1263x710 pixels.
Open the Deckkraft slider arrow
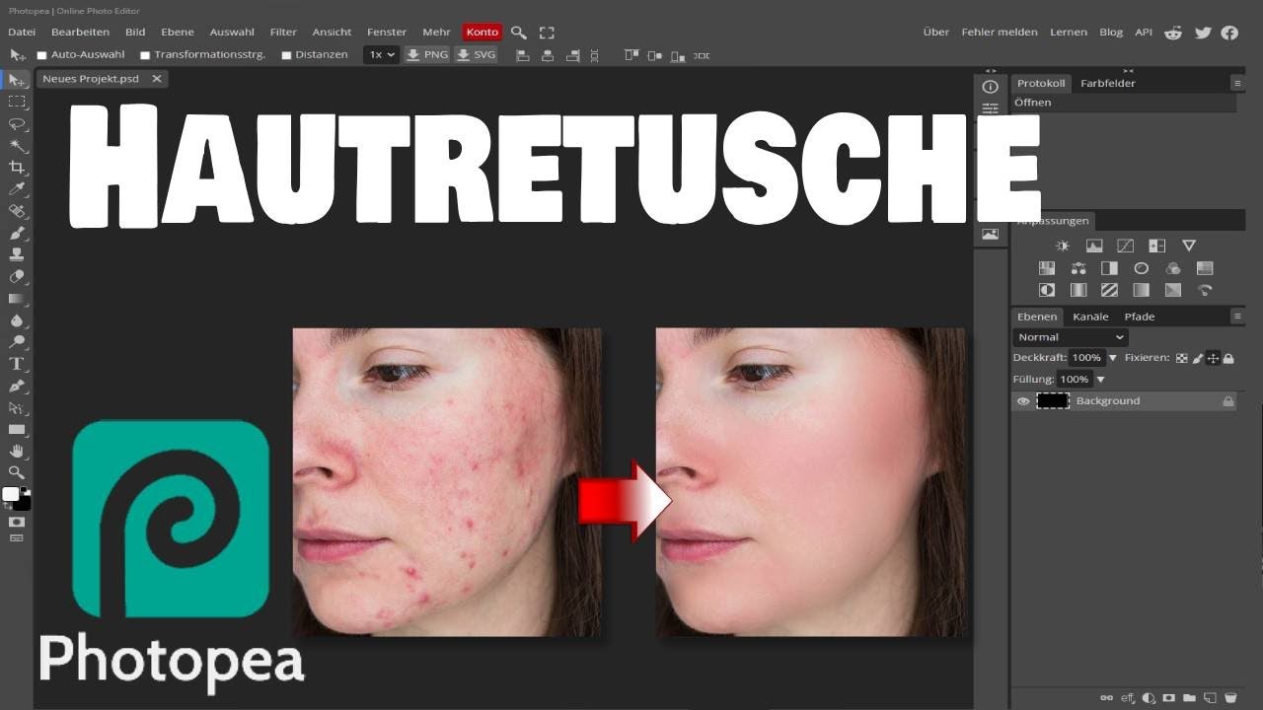[1113, 358]
